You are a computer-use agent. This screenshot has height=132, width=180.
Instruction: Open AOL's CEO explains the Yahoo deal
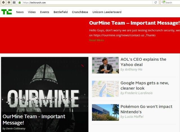click(143, 62)
